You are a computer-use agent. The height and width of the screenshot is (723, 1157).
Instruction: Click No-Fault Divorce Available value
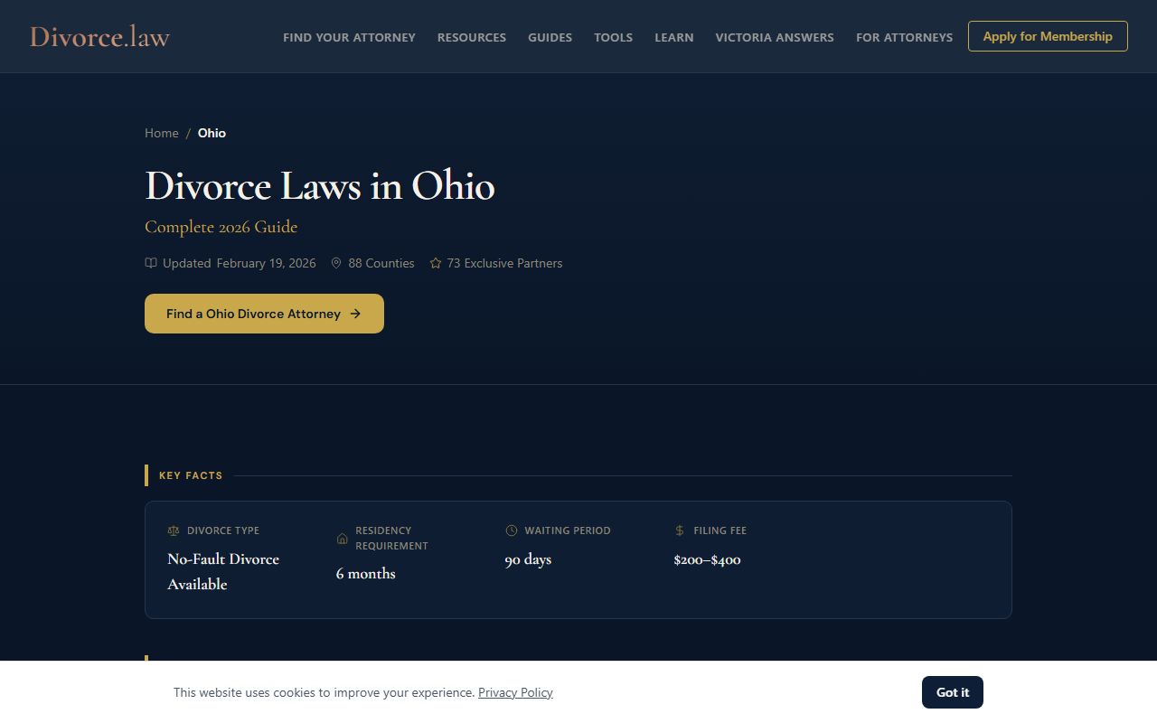(x=223, y=571)
